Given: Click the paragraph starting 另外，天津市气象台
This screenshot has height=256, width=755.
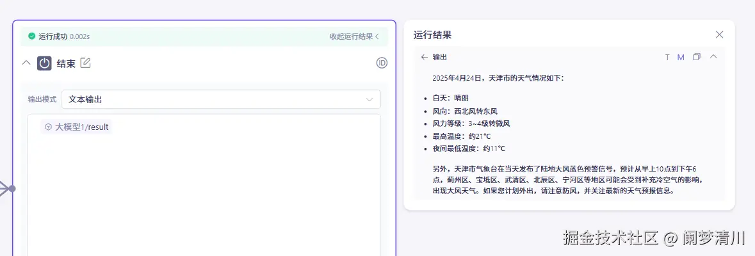Looking at the screenshot, I should 568,180.
